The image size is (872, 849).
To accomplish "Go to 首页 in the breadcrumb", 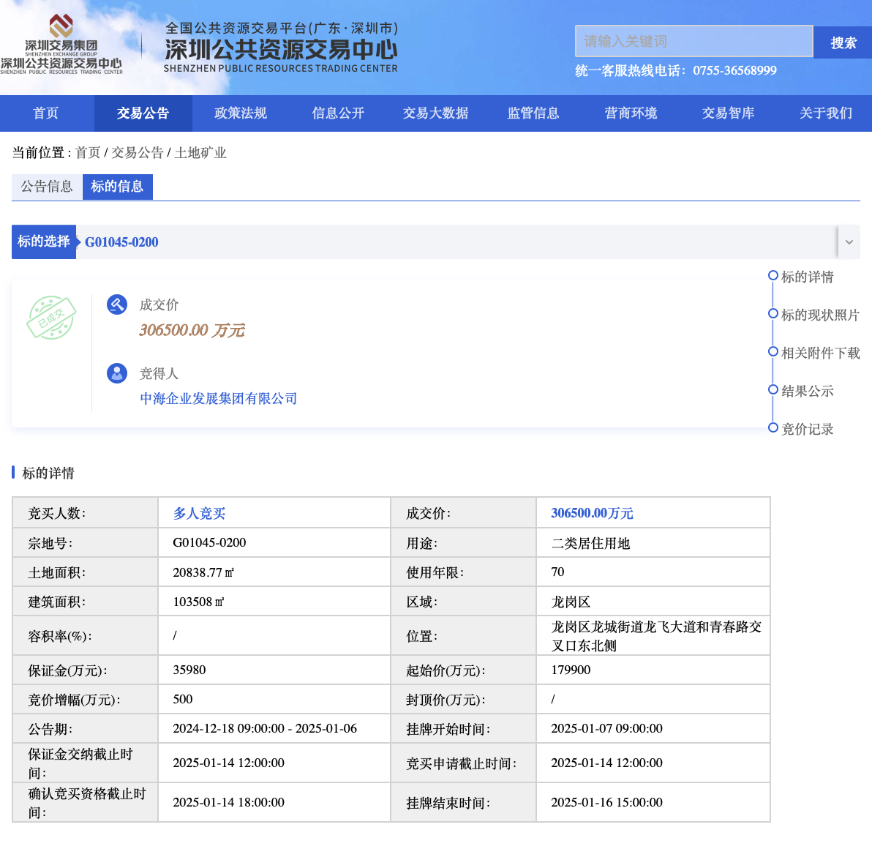I will pyautogui.click(x=88, y=153).
